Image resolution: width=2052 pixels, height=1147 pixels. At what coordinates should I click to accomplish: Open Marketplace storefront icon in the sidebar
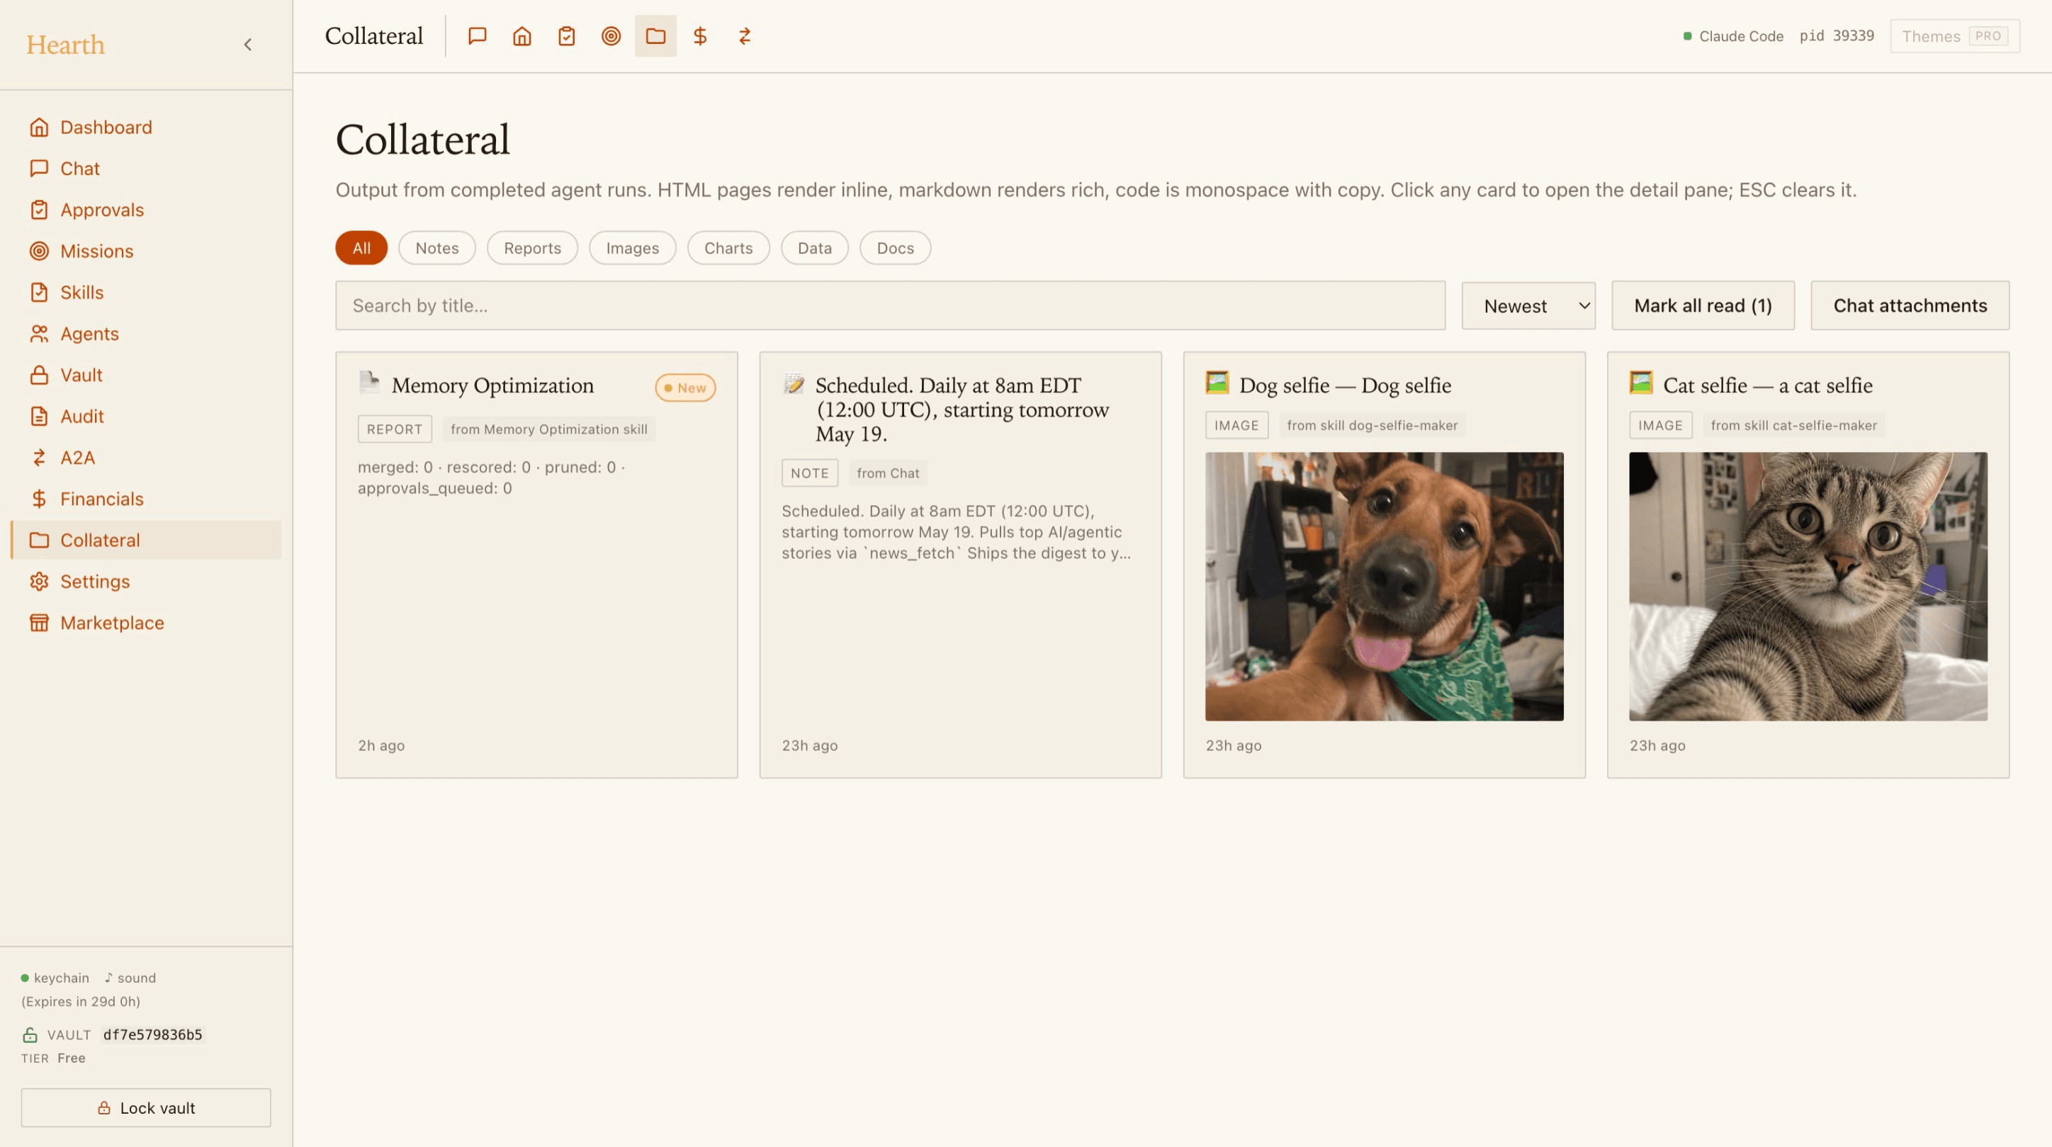click(x=39, y=623)
